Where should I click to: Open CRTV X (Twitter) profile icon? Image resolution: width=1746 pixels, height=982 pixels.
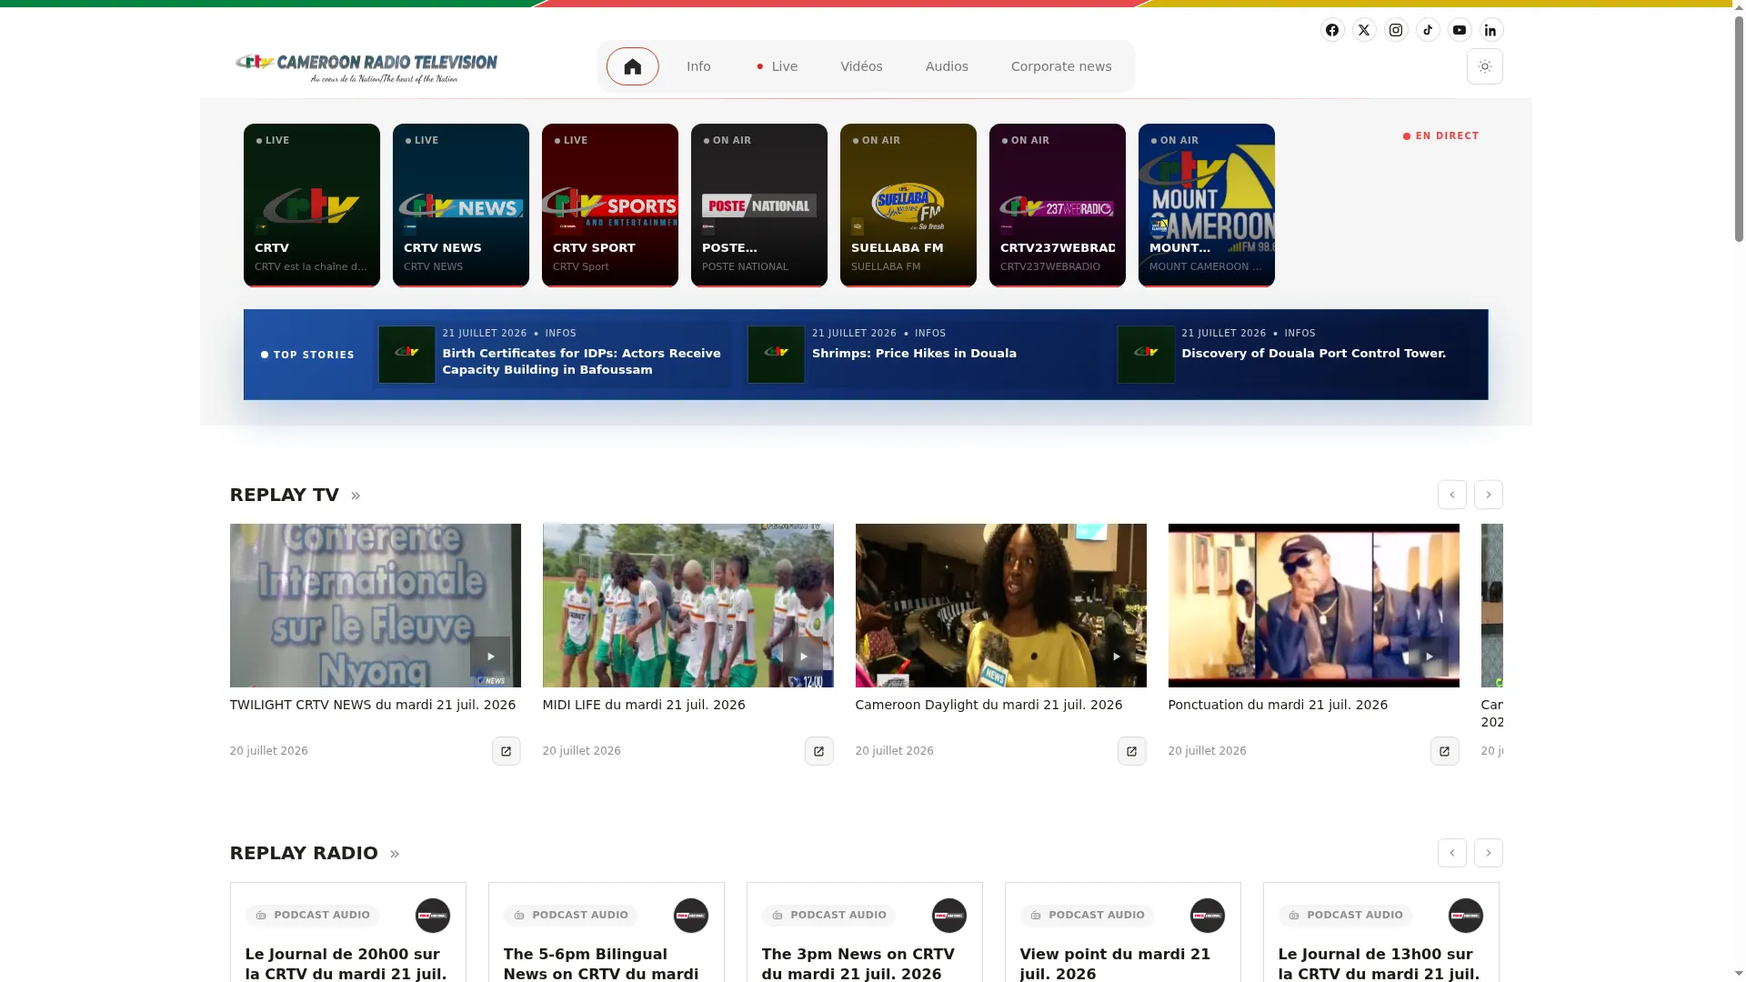(1364, 30)
